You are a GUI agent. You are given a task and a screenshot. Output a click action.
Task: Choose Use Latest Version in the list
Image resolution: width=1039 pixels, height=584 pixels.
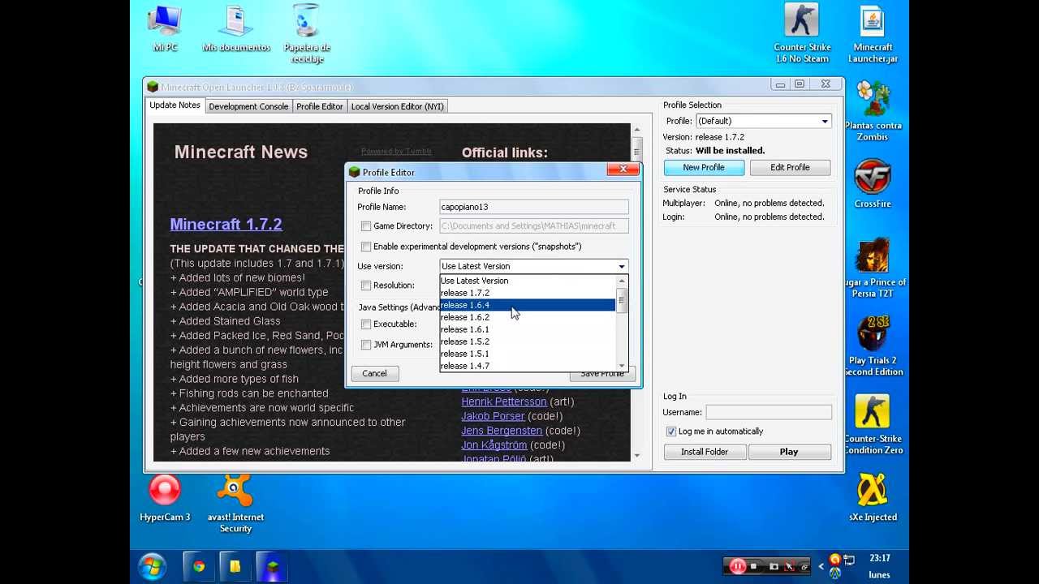tap(528, 281)
